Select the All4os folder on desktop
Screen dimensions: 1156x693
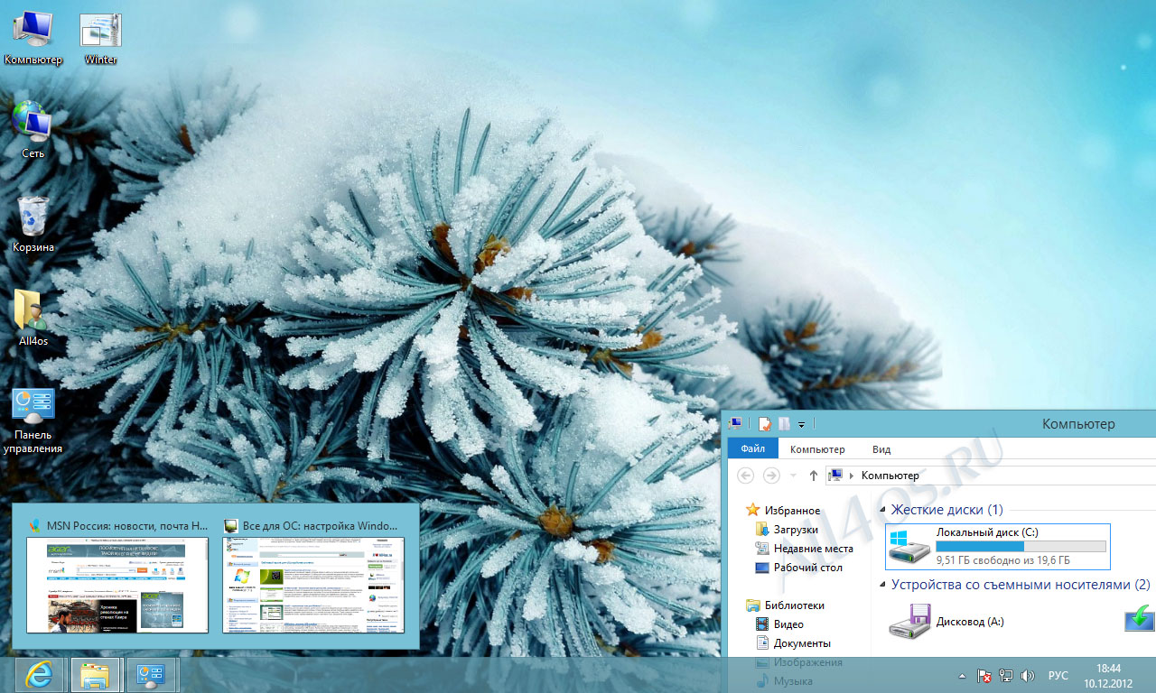(33, 318)
